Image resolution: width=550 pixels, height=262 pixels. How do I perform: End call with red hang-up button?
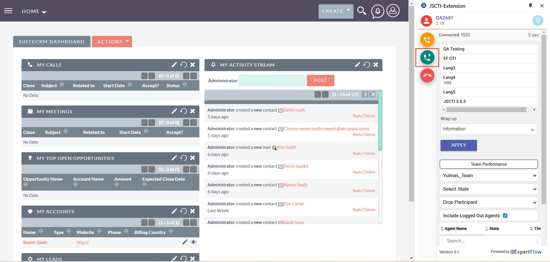[x=427, y=76]
